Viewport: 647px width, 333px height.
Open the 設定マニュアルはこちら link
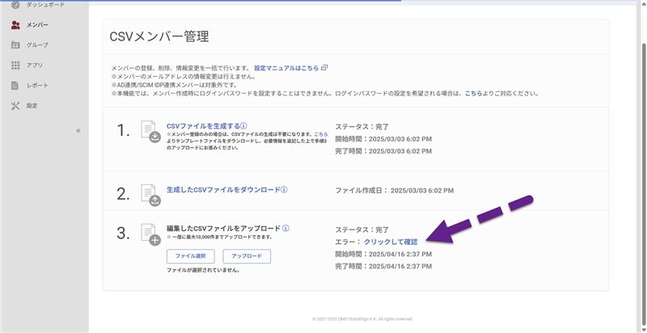(x=286, y=68)
